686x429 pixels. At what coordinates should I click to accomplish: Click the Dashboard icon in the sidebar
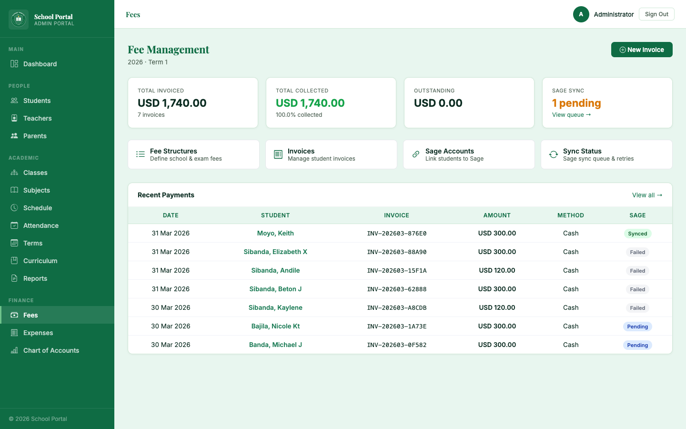pos(14,63)
